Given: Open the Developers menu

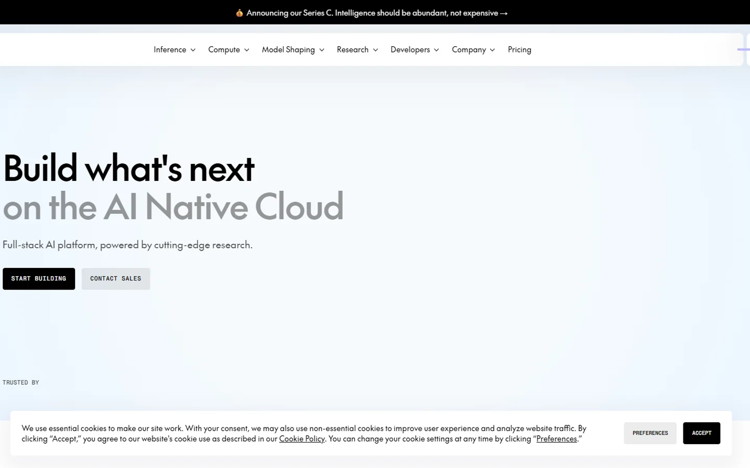Looking at the screenshot, I should point(410,49).
